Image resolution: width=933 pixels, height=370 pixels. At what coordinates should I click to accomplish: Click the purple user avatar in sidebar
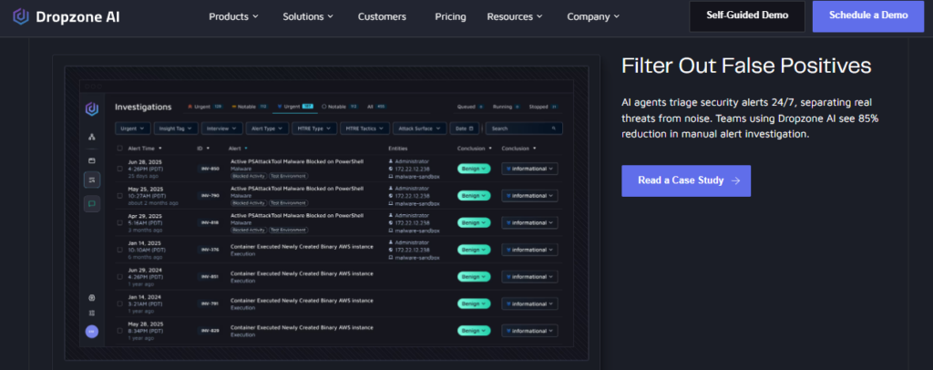click(92, 332)
